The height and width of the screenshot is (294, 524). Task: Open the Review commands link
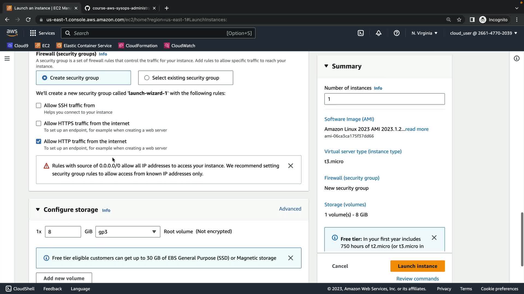[417, 279]
